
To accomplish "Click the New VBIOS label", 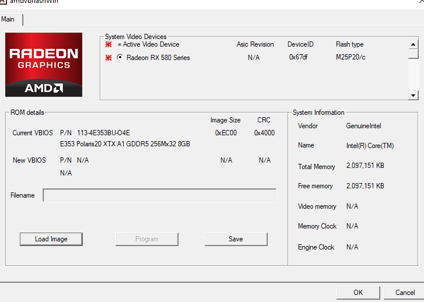I will tap(29, 160).
